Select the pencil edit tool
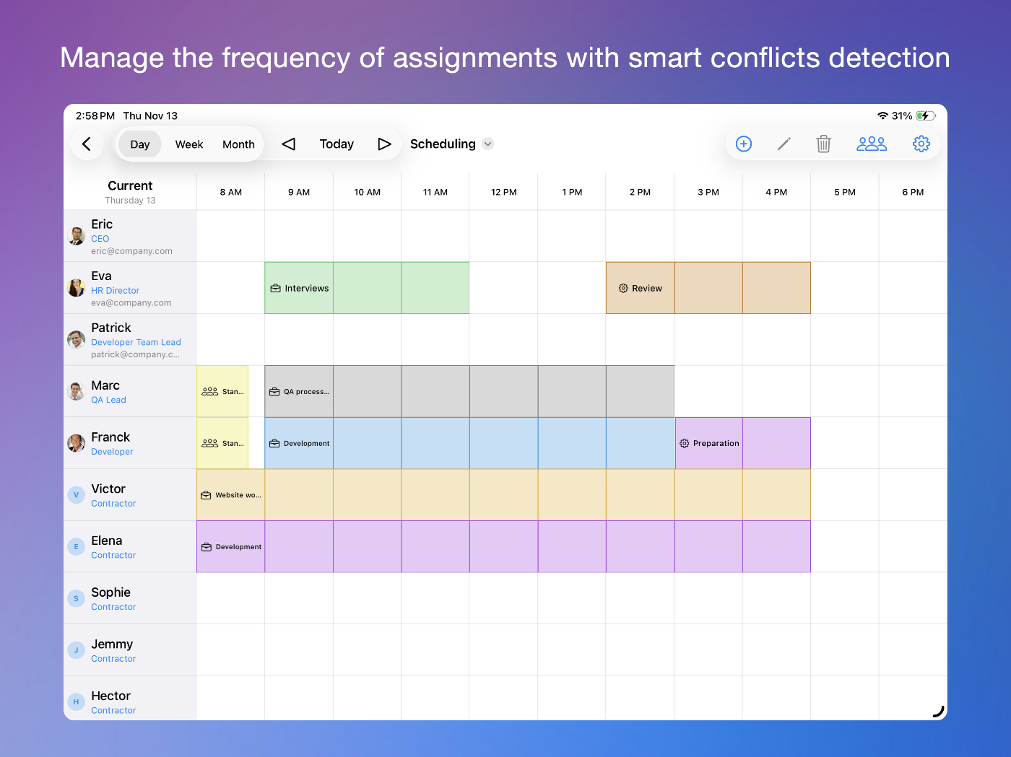 tap(784, 144)
